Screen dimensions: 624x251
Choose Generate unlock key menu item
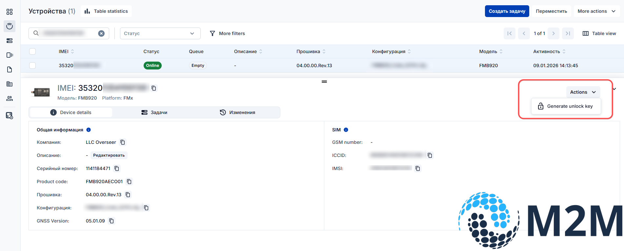[x=566, y=106]
